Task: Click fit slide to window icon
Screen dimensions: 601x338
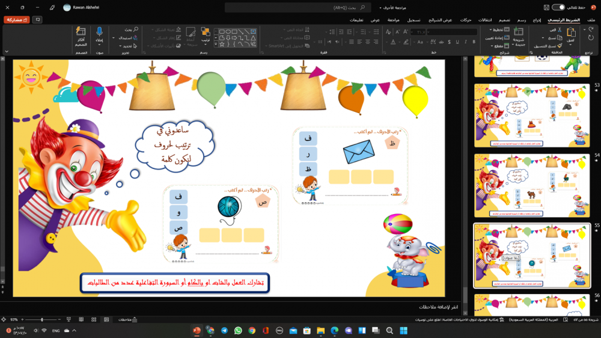Action: coord(4,319)
